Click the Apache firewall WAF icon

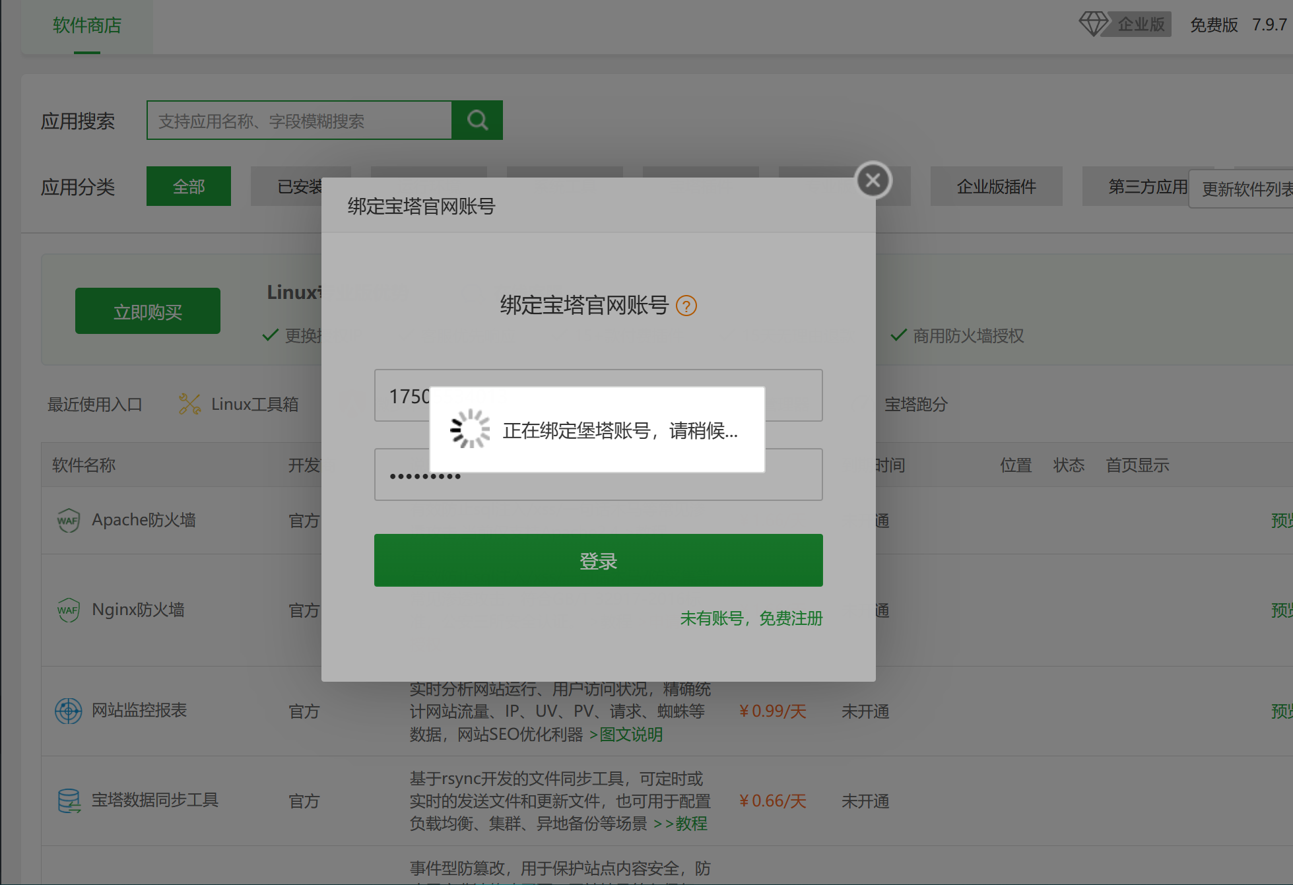pos(68,521)
